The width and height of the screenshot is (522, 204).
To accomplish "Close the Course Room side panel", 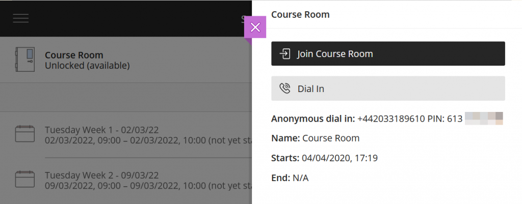I will coord(255,27).
